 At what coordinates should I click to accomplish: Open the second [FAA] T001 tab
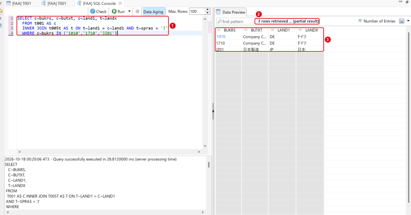[x=54, y=3]
